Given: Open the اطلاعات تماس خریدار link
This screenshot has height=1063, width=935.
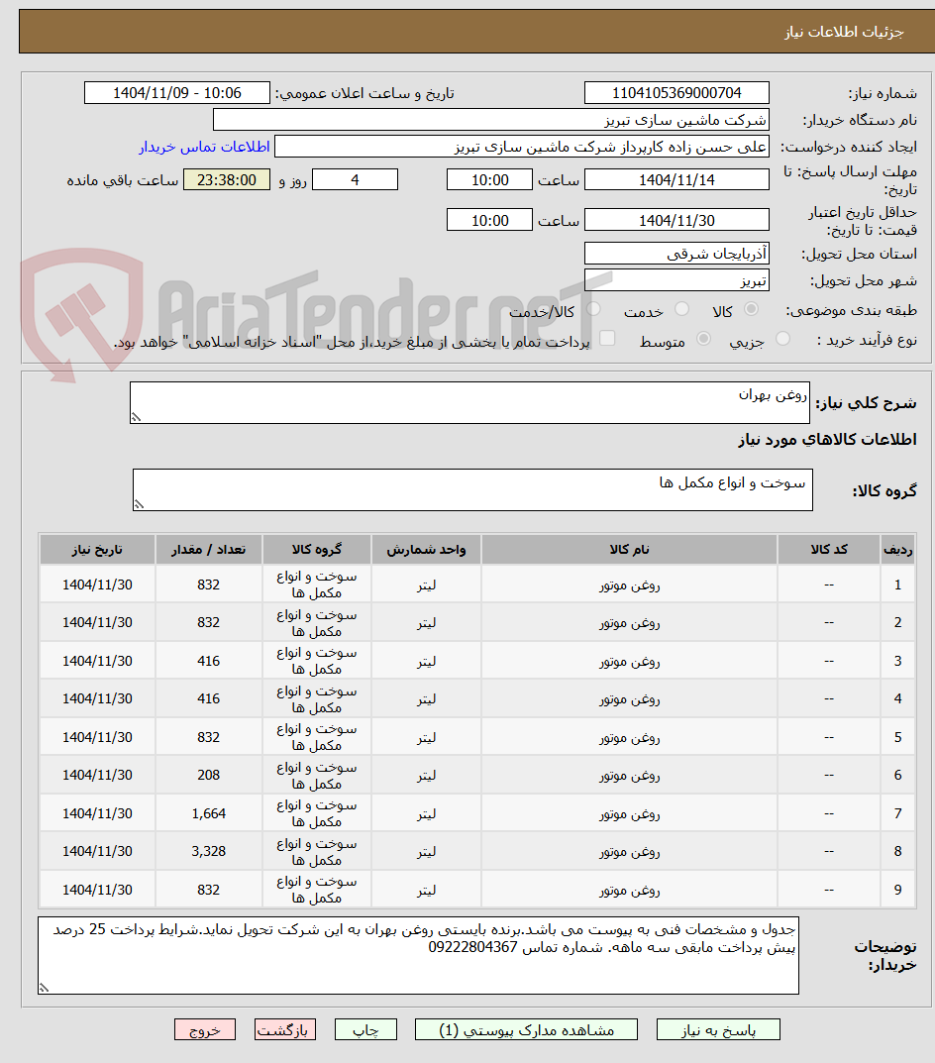Looking at the screenshot, I should pyautogui.click(x=205, y=147).
